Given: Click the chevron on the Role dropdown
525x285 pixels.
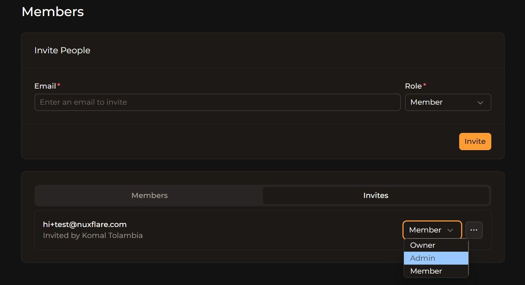Looking at the screenshot, I should (x=480, y=102).
